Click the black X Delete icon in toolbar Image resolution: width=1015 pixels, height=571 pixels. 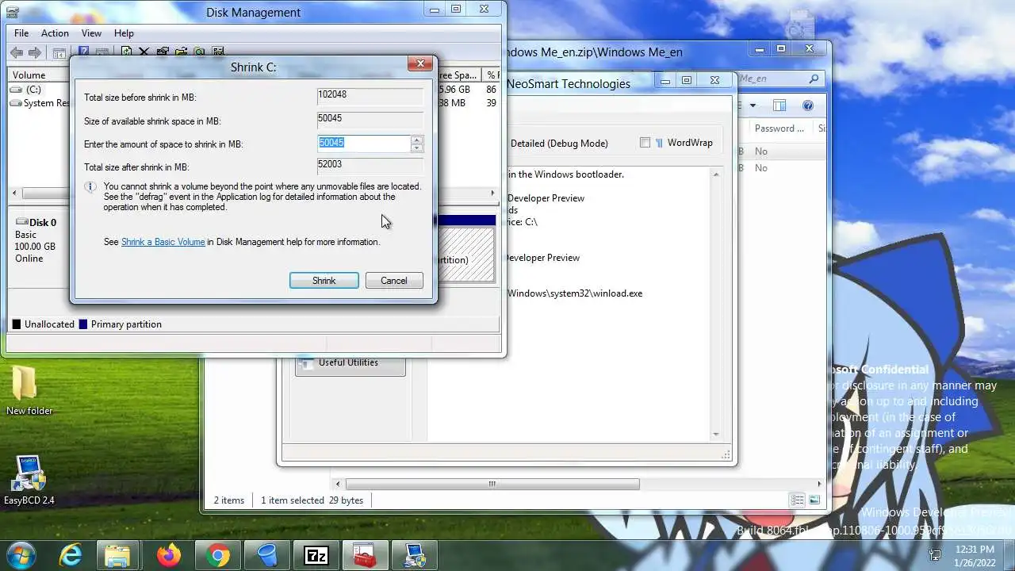click(x=144, y=52)
